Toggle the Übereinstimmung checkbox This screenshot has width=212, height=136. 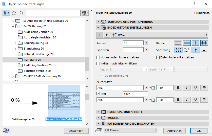click(102, 76)
